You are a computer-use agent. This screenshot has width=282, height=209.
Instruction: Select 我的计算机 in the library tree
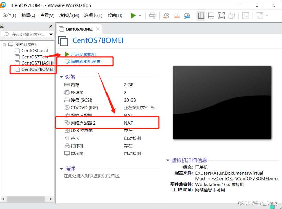(x=25, y=44)
